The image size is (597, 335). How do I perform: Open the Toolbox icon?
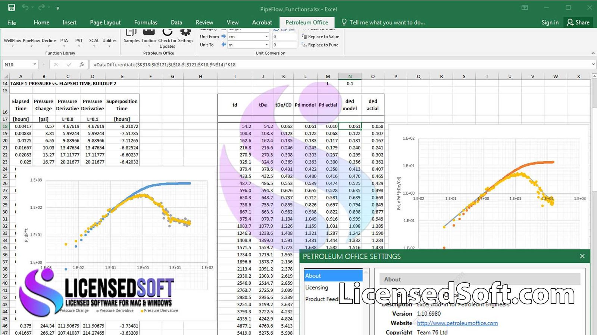coord(149,33)
